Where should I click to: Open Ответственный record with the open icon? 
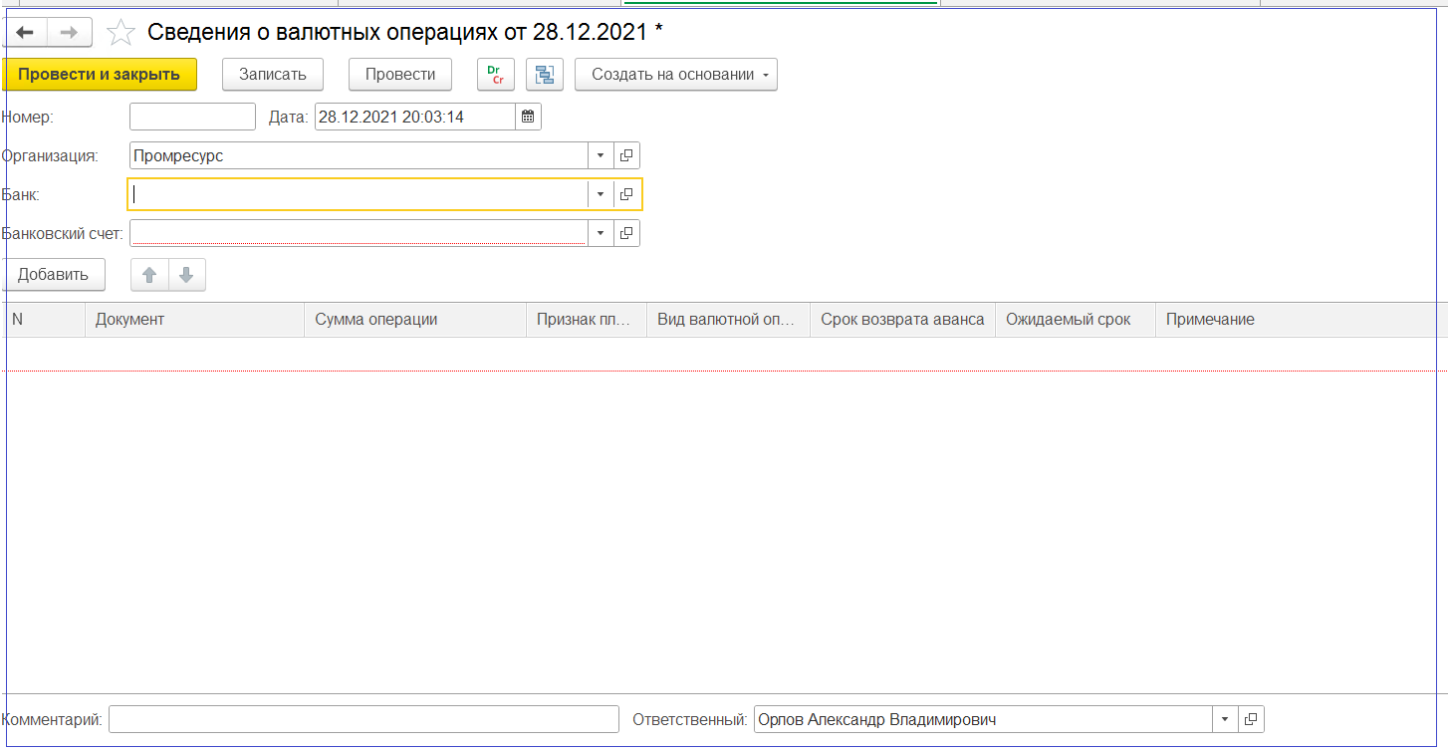[1251, 719]
